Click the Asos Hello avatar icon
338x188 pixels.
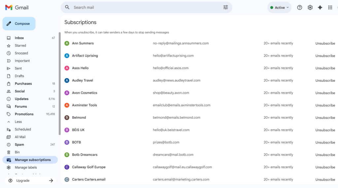[67, 68]
